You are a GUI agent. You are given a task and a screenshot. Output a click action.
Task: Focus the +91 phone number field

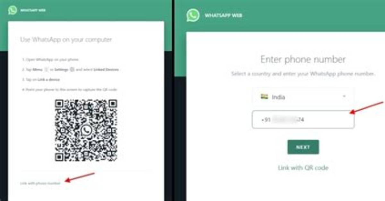click(303, 120)
